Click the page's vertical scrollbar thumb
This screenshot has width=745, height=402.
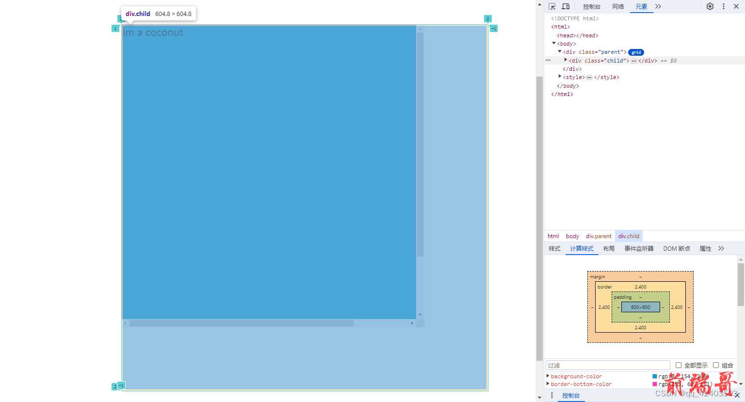pyautogui.click(x=539, y=219)
